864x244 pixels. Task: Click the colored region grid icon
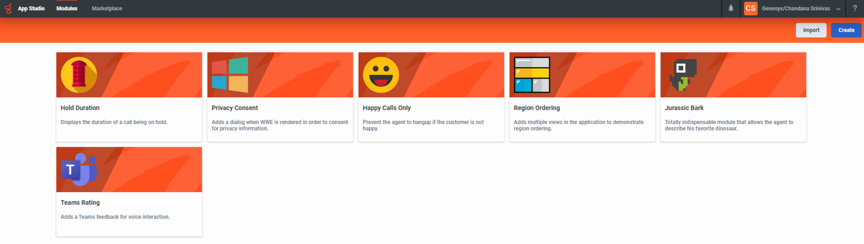click(x=532, y=75)
